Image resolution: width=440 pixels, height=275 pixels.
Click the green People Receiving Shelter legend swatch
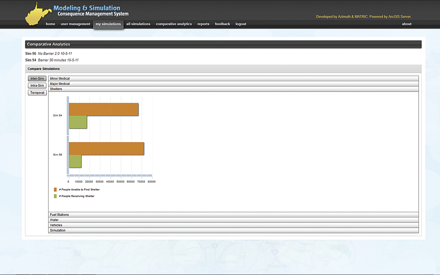[x=55, y=196]
